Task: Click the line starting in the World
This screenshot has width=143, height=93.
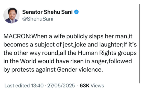Action: coord(68,61)
